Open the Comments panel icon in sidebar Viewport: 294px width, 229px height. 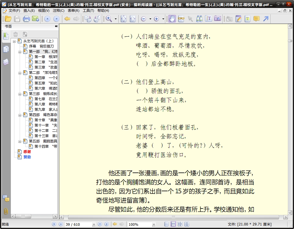coord(6,198)
